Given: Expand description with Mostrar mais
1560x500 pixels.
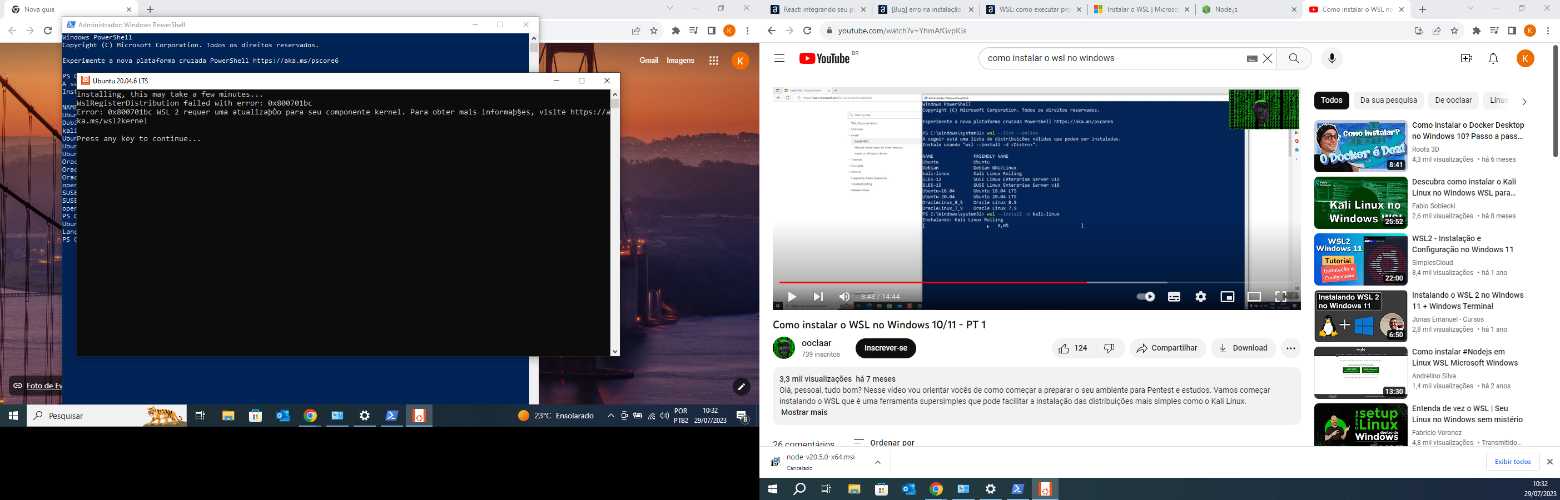Looking at the screenshot, I should [803, 412].
